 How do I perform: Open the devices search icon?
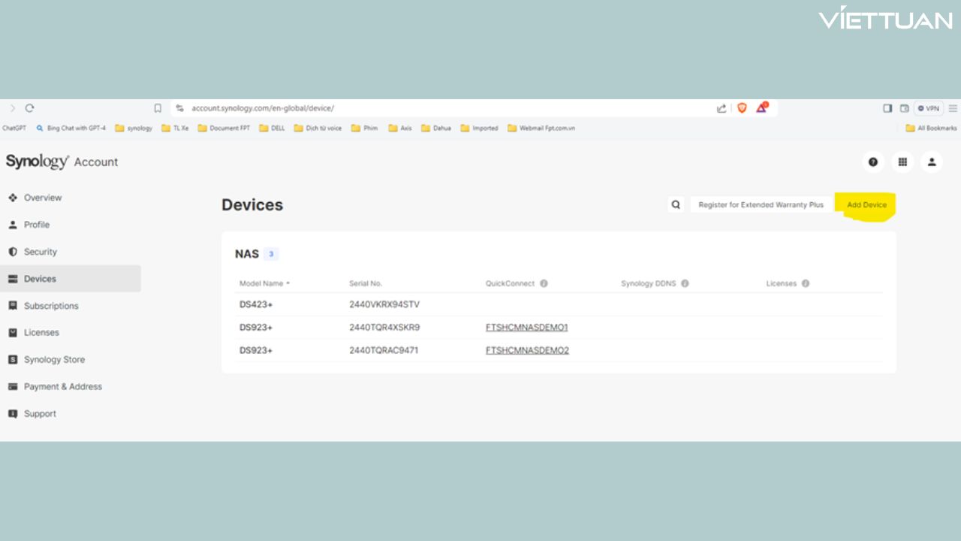pyautogui.click(x=676, y=204)
